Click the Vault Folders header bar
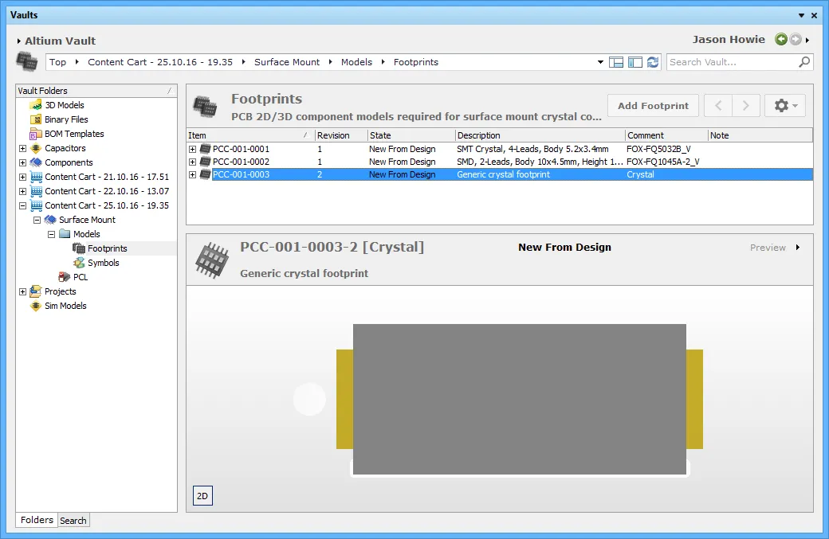The height and width of the screenshot is (539, 829). pos(96,91)
